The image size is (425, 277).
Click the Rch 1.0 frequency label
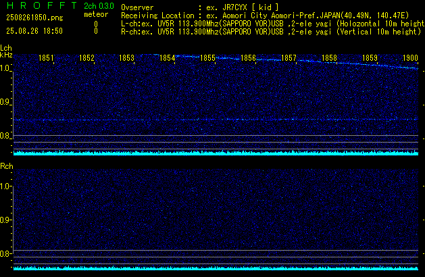pyautogui.click(x=5, y=186)
